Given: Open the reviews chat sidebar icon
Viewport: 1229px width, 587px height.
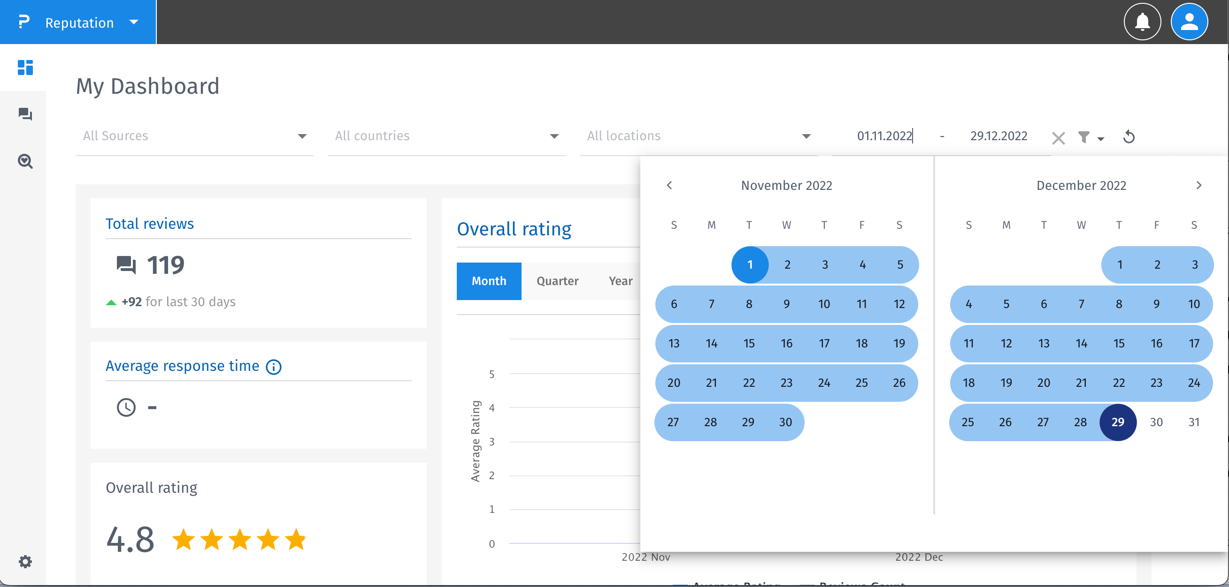Looking at the screenshot, I should 25,114.
